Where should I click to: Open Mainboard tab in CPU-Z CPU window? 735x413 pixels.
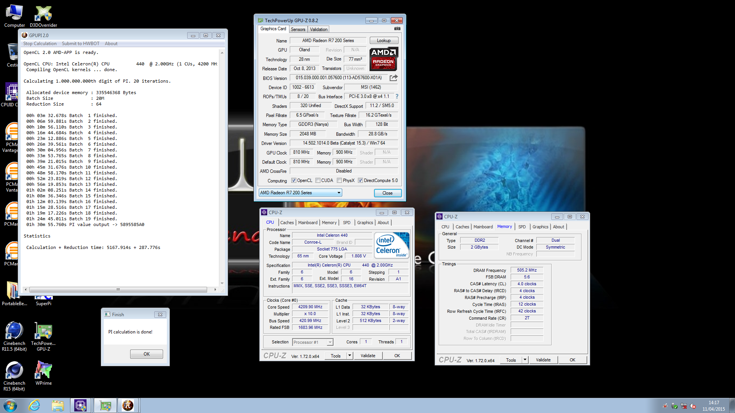[x=308, y=223]
